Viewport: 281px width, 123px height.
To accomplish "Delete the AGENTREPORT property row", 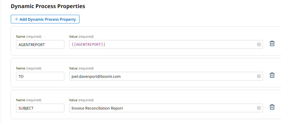I will pos(272,44).
